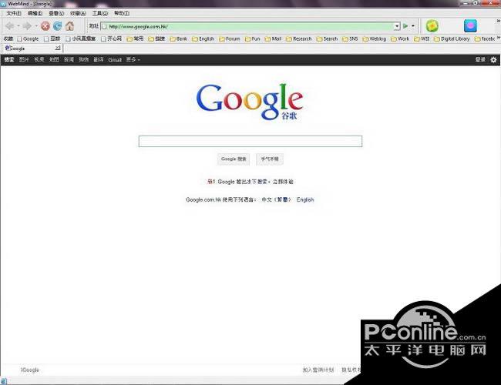
Task: Open Google settings via the gear icon
Action: pyautogui.click(x=493, y=60)
